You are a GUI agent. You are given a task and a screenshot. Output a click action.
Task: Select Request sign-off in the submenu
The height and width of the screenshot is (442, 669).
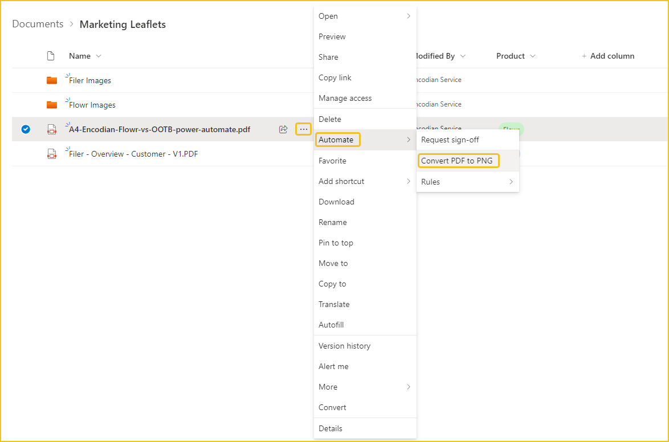[x=450, y=140]
